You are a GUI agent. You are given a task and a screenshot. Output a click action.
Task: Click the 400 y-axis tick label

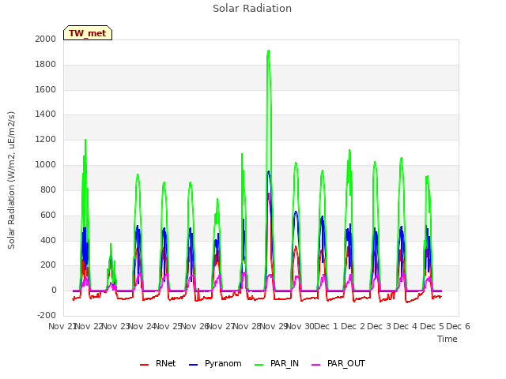(48, 240)
